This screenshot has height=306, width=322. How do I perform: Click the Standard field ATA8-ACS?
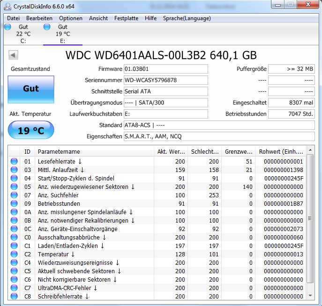(219, 125)
